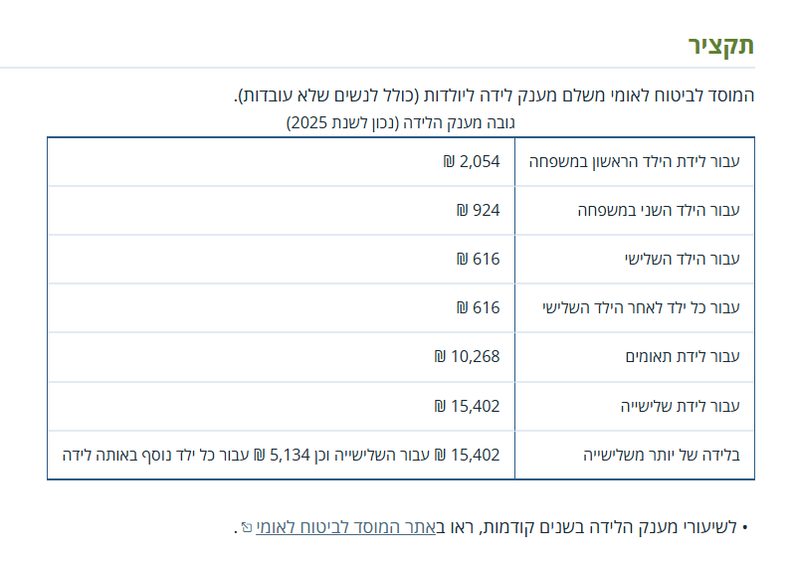Click the intro sentence about המוסד לביטוח לאומי
Image resolution: width=794 pixels, height=564 pixels.
click(x=495, y=96)
